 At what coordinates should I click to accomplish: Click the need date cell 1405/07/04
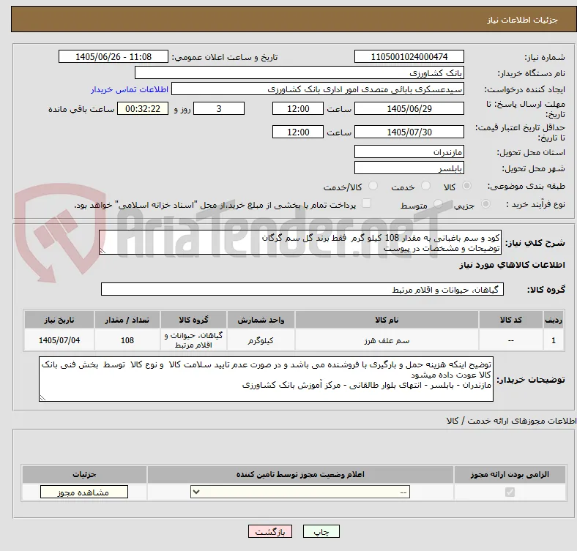click(x=59, y=340)
